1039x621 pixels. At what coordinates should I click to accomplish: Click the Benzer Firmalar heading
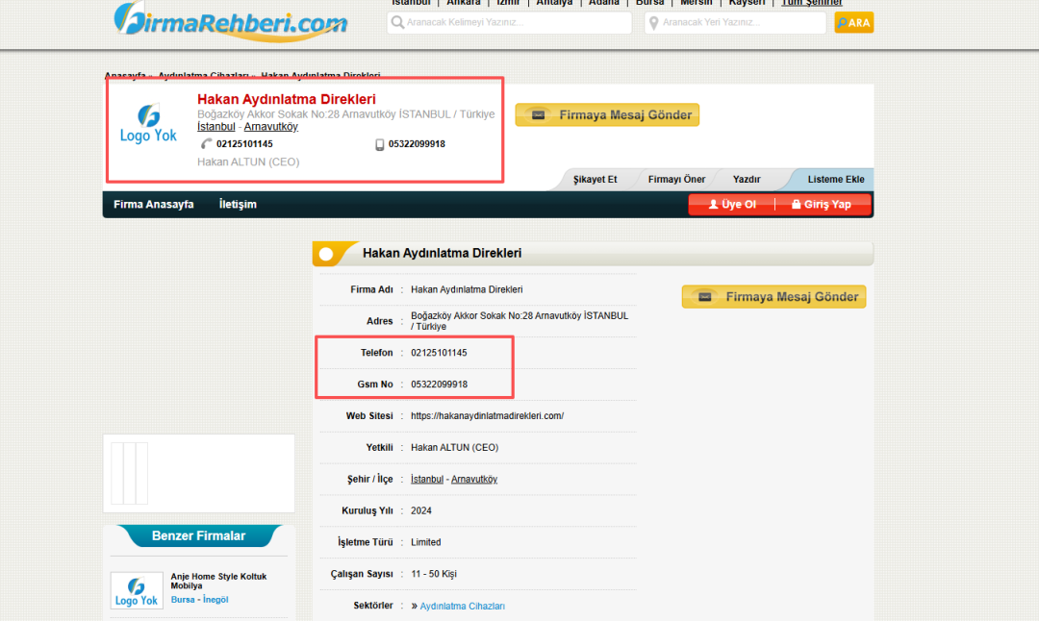(199, 536)
